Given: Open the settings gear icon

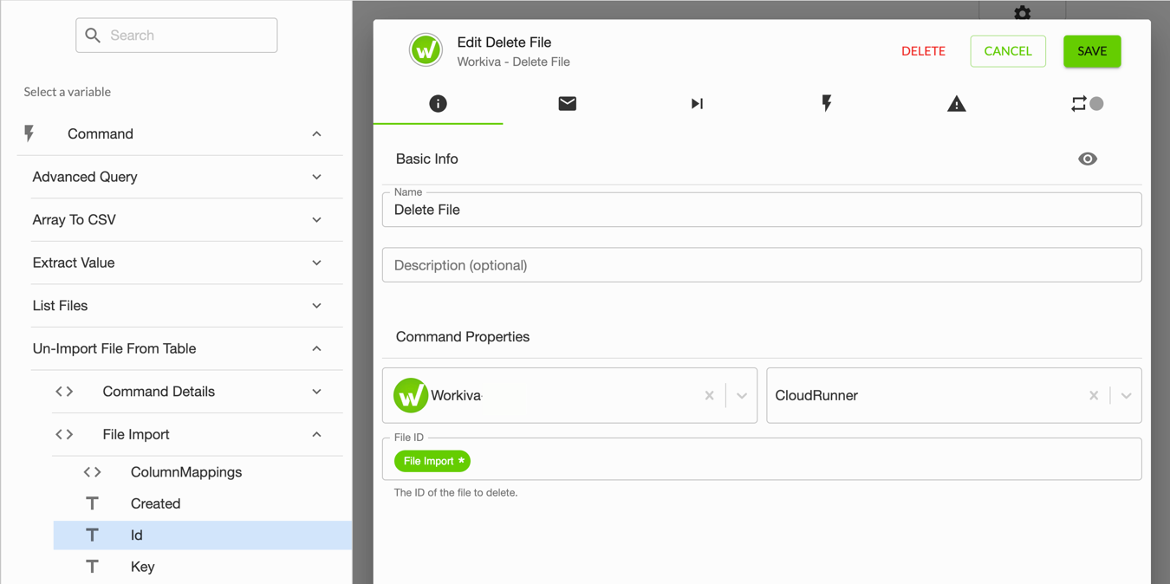Looking at the screenshot, I should point(1023,12).
